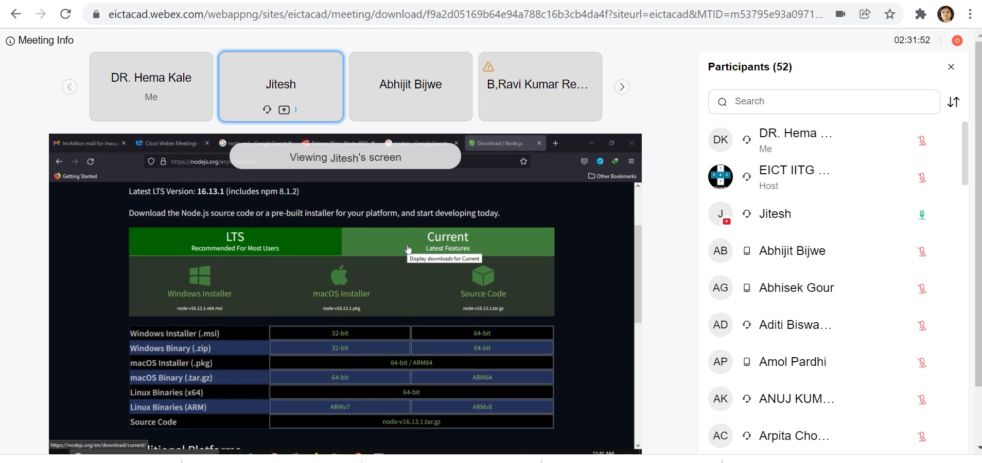
Task: Click the AD avatar of Aditi Biswa
Action: tap(721, 325)
